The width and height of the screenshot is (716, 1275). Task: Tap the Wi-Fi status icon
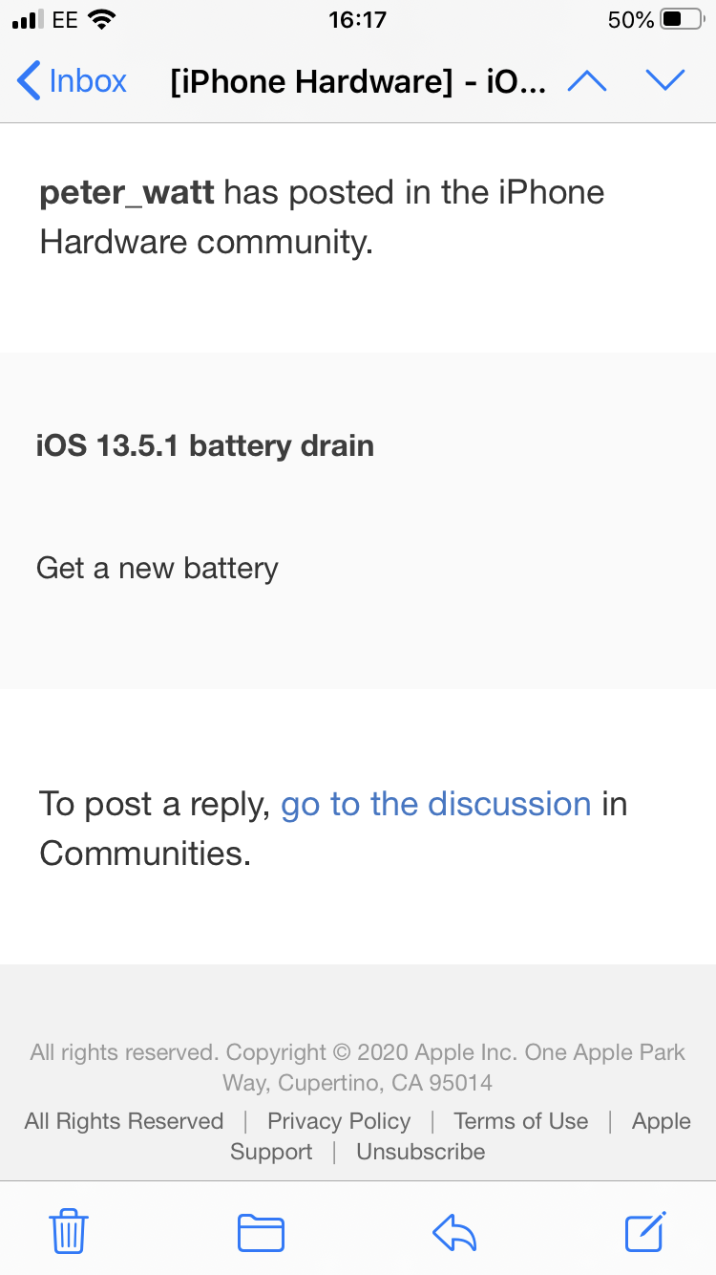pyautogui.click(x=100, y=19)
